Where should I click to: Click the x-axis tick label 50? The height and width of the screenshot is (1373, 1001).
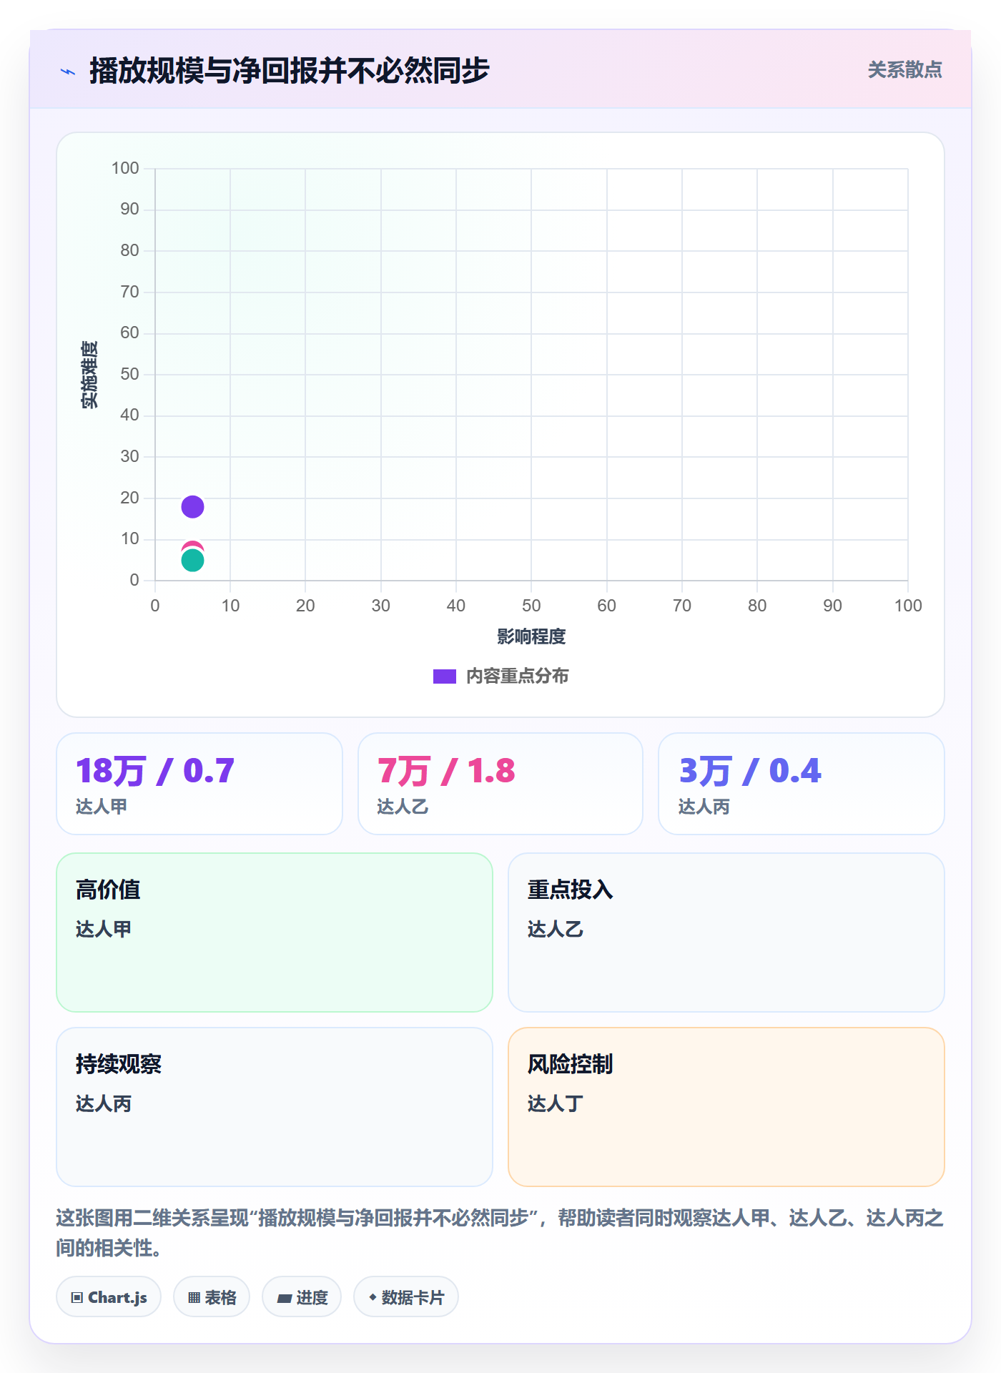tap(531, 606)
